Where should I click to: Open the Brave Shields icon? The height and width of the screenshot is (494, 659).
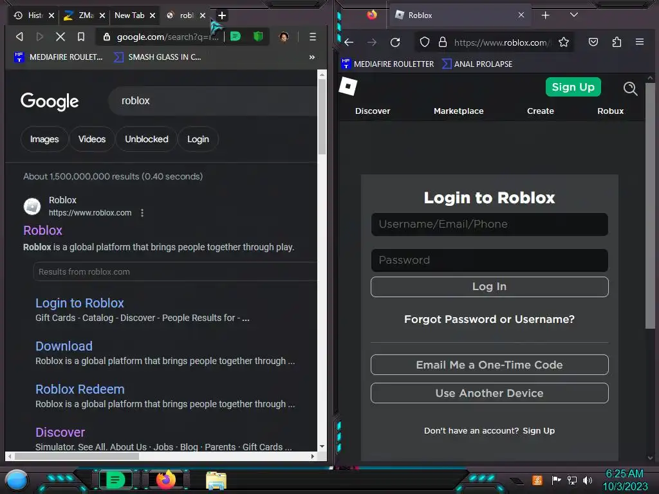click(258, 37)
